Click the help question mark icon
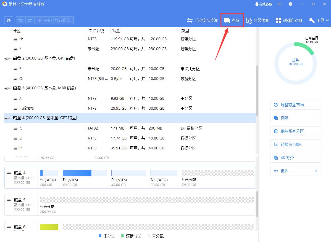 coord(290,4)
